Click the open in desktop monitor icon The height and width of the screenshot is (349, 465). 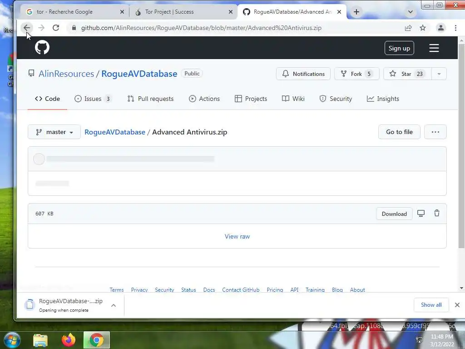pos(421,214)
